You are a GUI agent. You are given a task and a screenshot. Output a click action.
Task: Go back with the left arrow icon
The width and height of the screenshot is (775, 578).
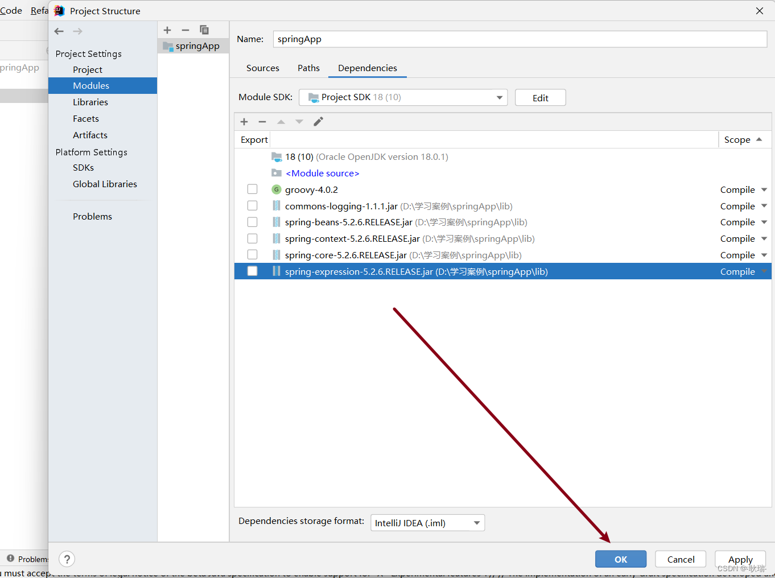(59, 31)
